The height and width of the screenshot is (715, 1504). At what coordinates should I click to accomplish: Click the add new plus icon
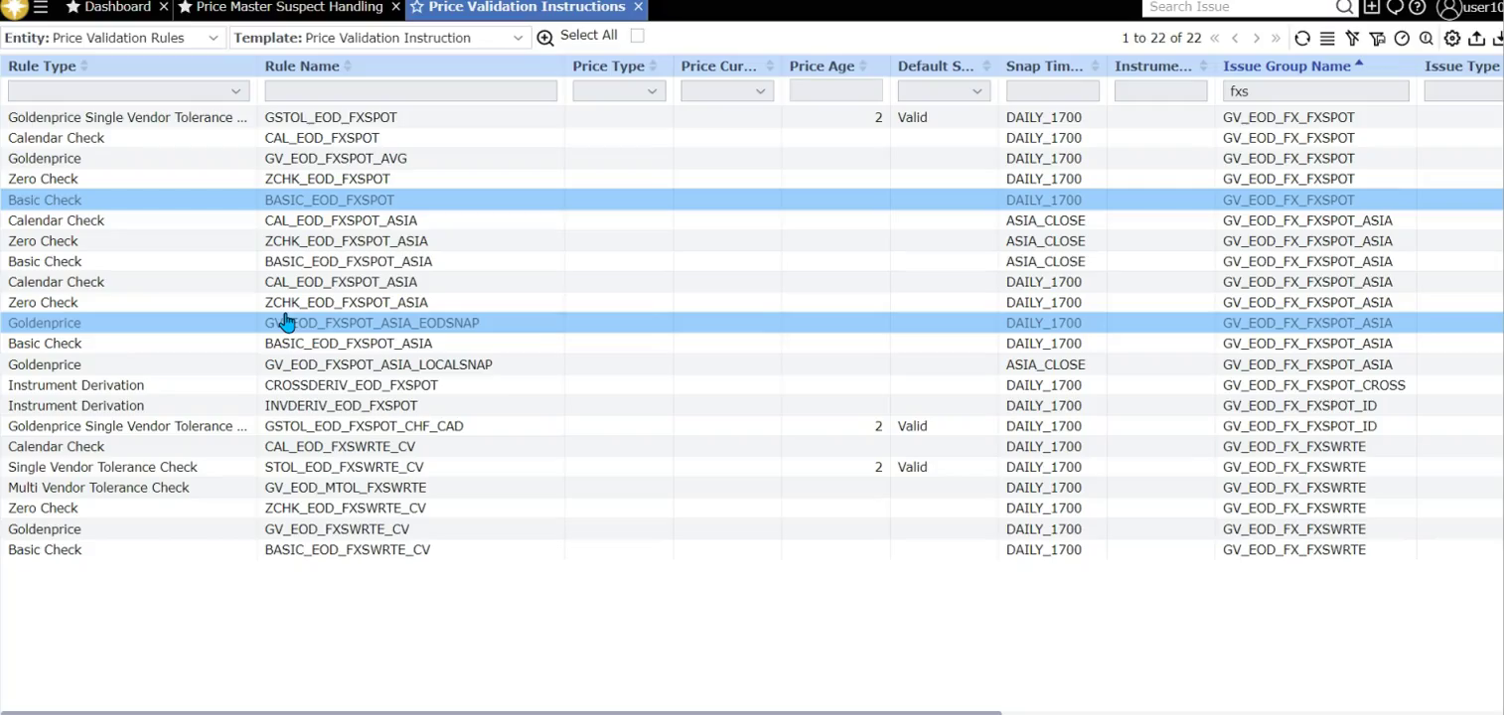[x=1372, y=7]
